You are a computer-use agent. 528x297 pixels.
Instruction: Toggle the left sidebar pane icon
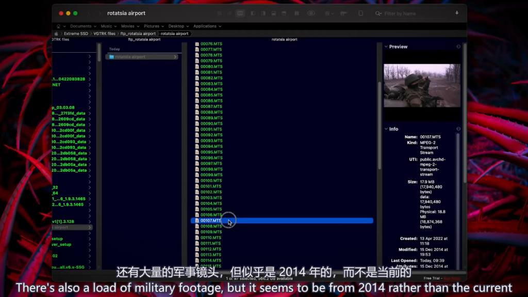click(x=253, y=13)
